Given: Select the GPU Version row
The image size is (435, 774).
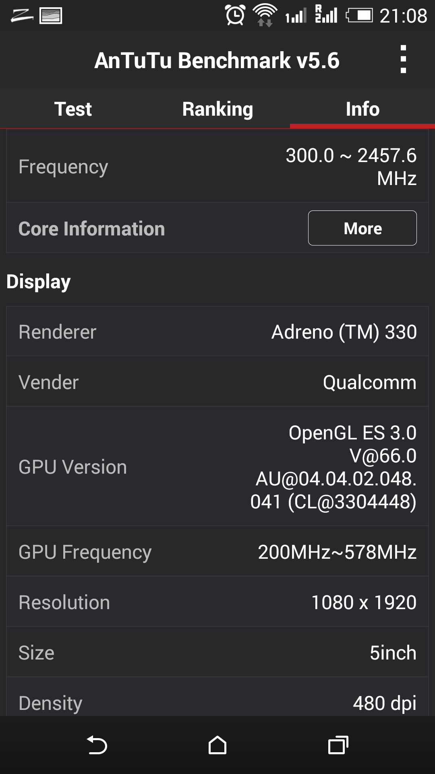Looking at the screenshot, I should (217, 466).
